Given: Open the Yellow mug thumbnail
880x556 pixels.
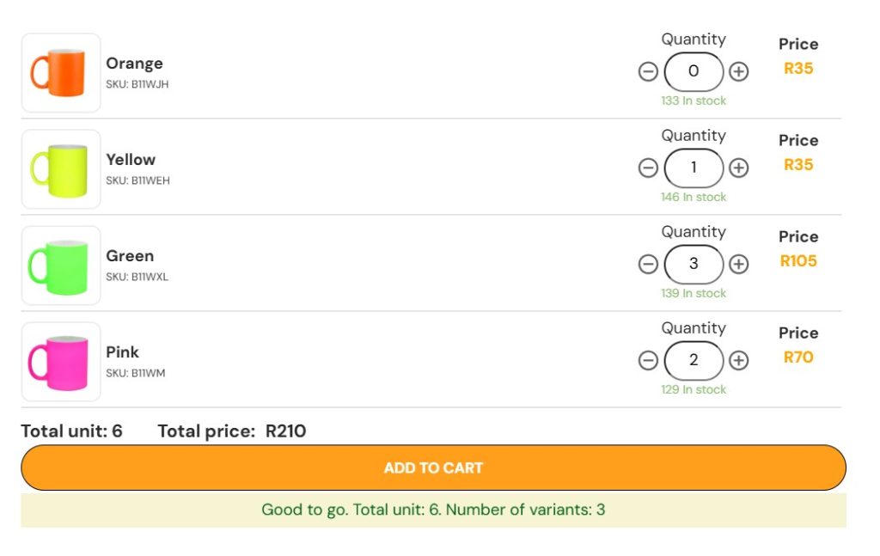Looking at the screenshot, I should (x=60, y=169).
